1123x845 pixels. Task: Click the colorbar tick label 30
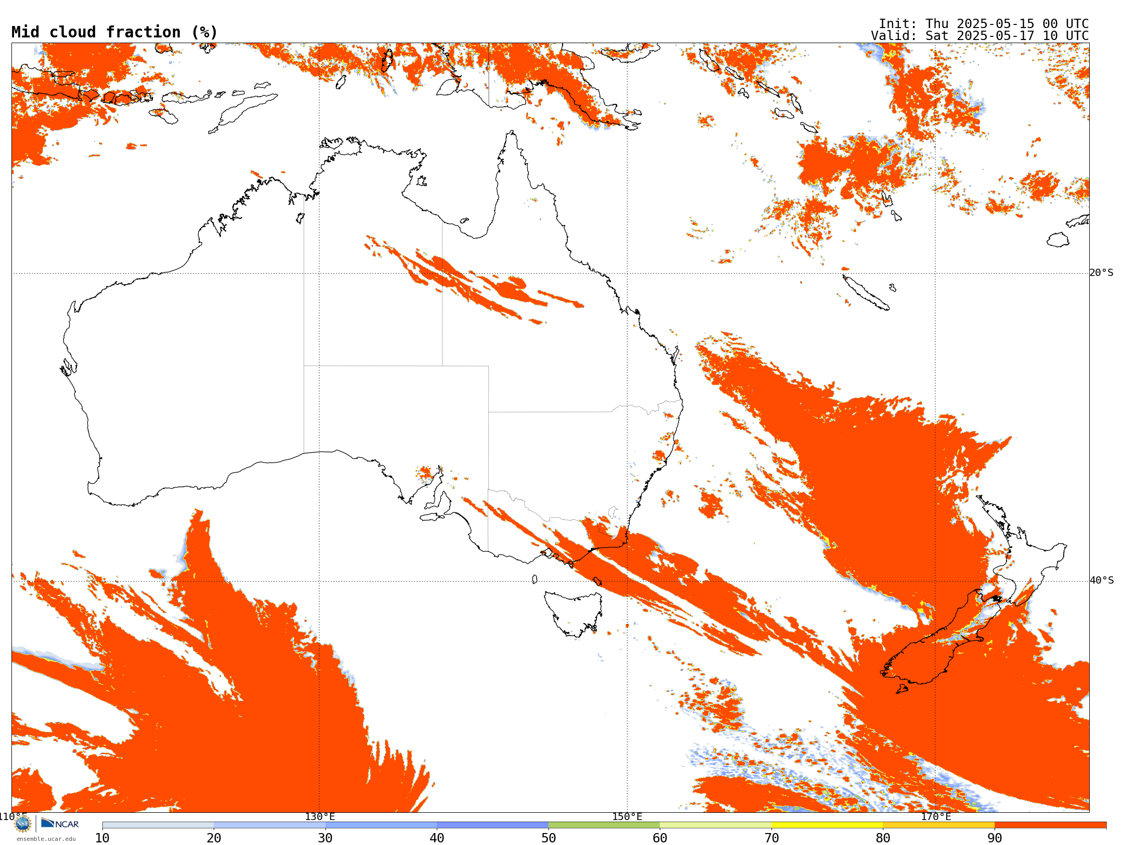pyautogui.click(x=325, y=838)
